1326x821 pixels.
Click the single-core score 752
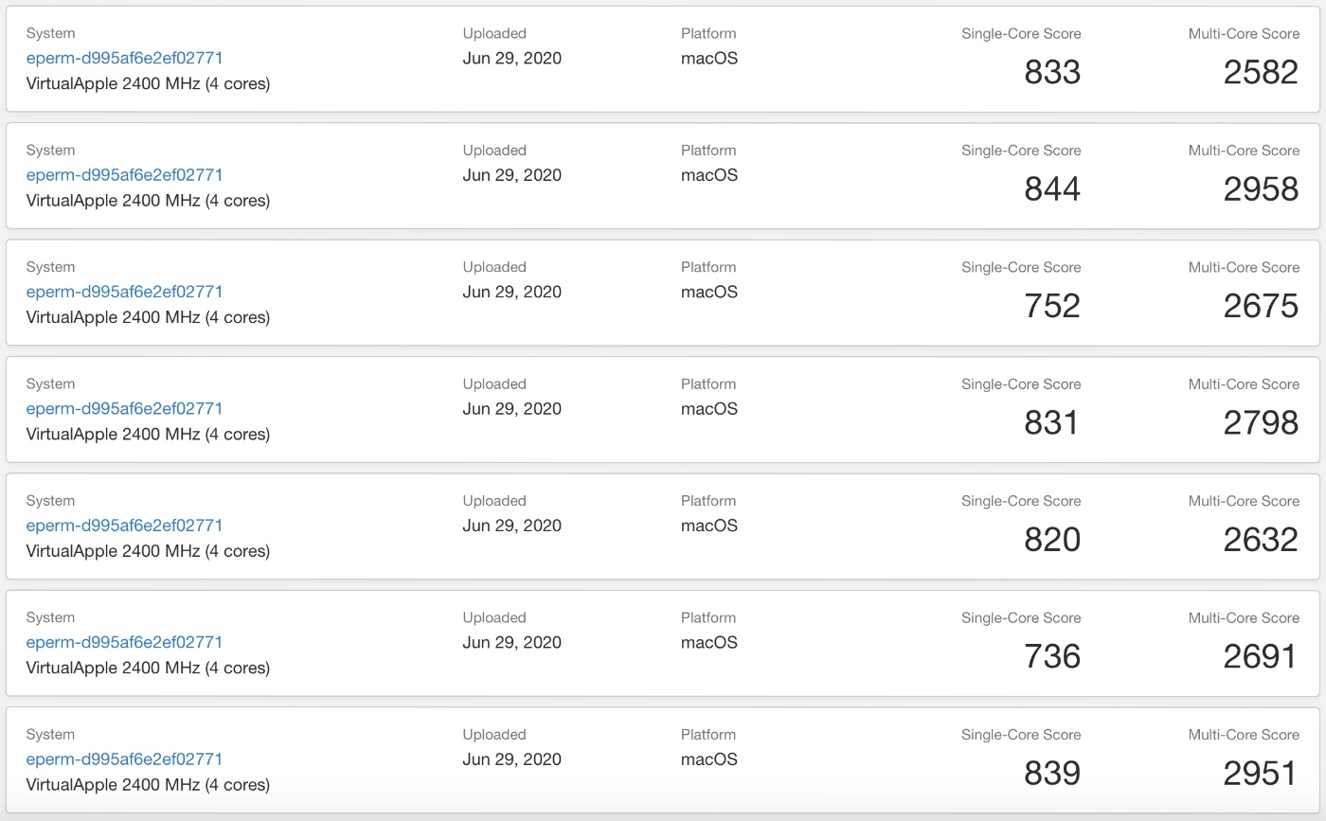(x=1052, y=306)
